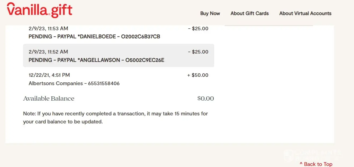This screenshot has height=167, width=354.
Task: Jump using the Back to Top link
Action: click(x=318, y=164)
